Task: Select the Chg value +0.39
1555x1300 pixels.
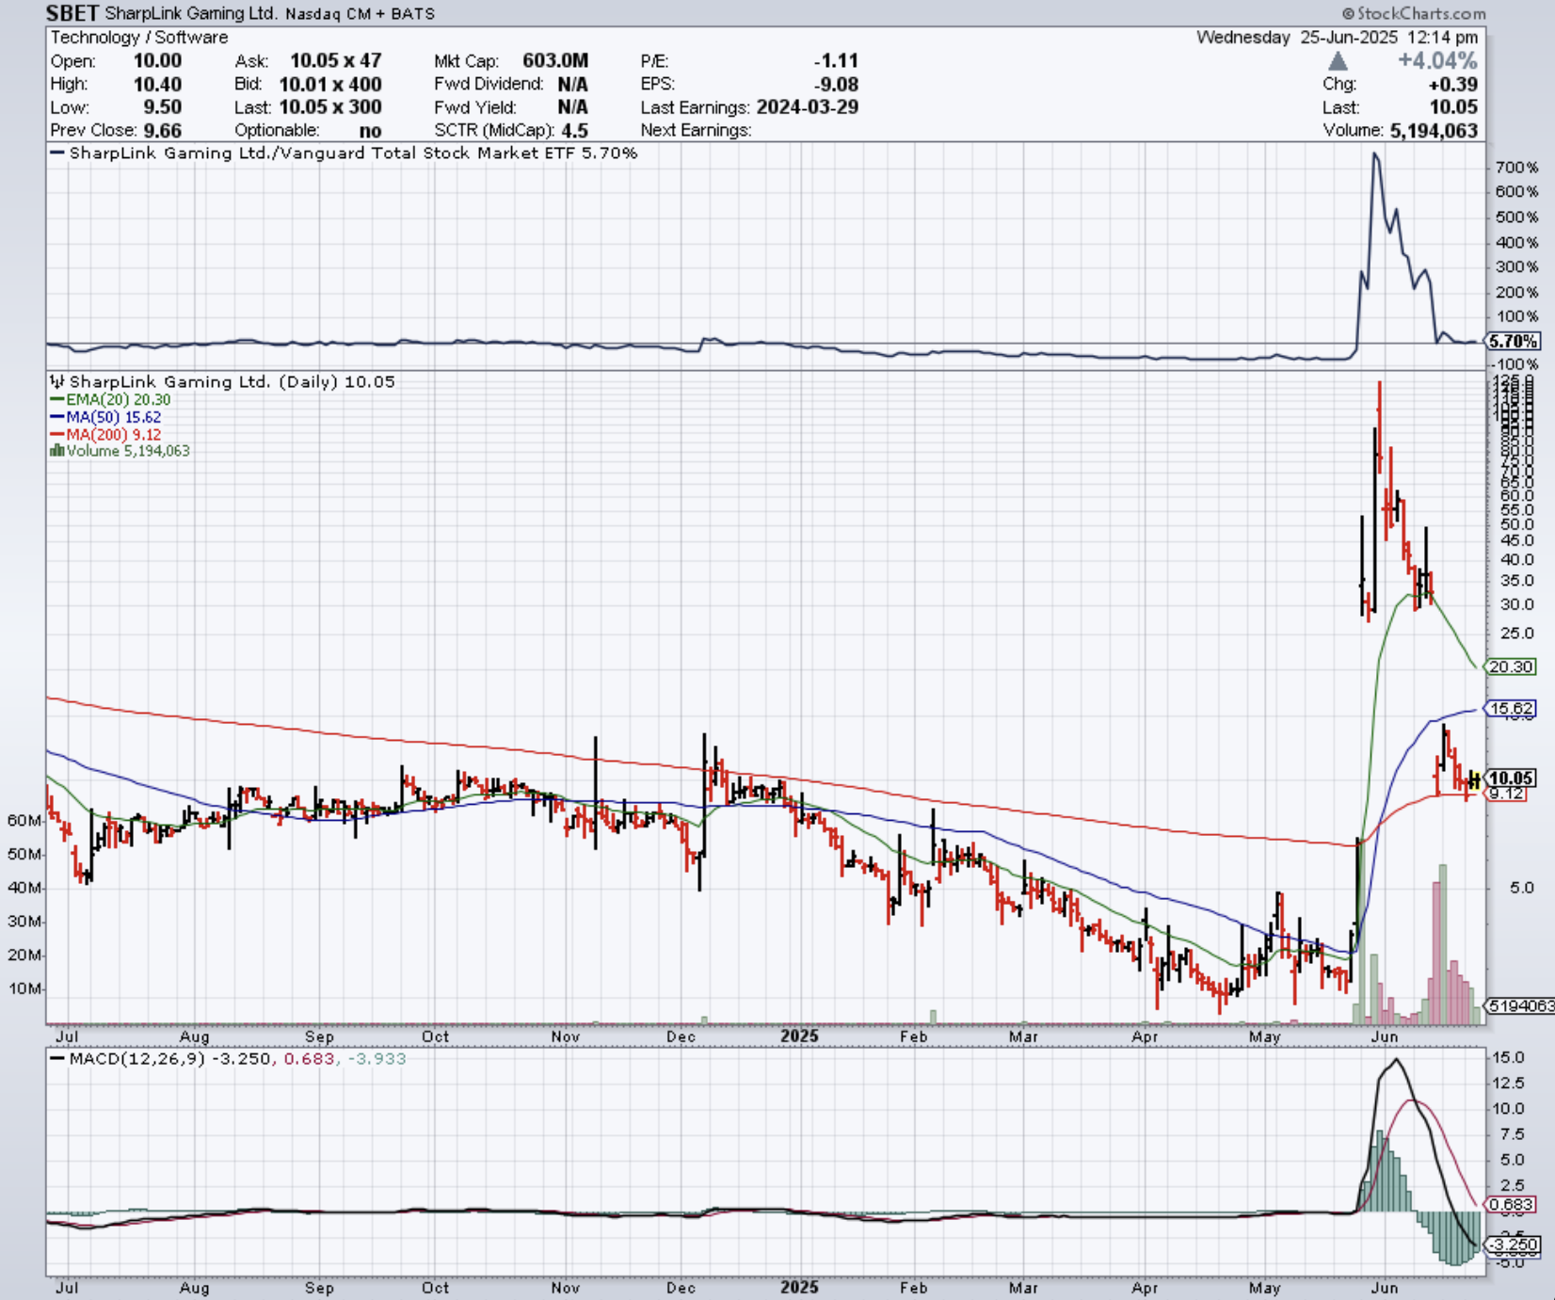Action: [x=1453, y=84]
